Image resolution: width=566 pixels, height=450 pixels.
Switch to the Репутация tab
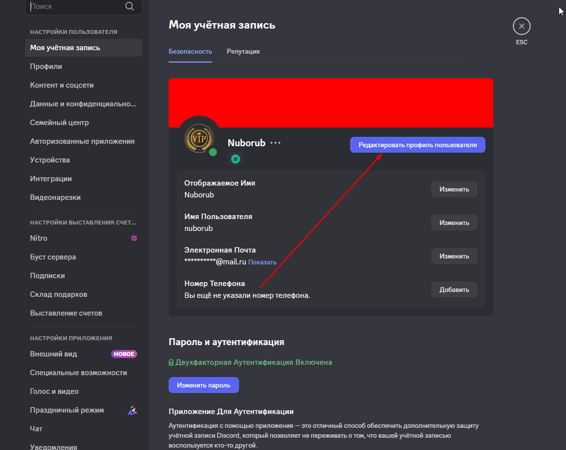click(243, 51)
